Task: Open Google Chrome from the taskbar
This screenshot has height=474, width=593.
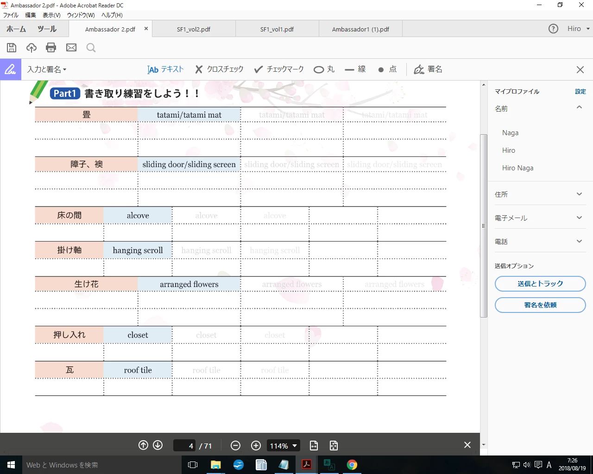Action: pyautogui.click(x=352, y=465)
